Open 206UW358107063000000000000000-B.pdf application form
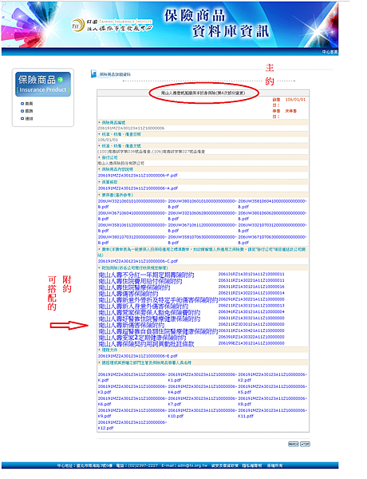This screenshot has width=367, height=479. click(202, 239)
